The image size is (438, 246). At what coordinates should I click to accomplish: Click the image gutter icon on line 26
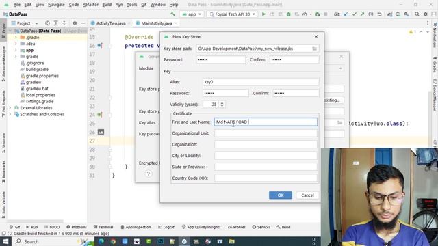tap(101, 132)
